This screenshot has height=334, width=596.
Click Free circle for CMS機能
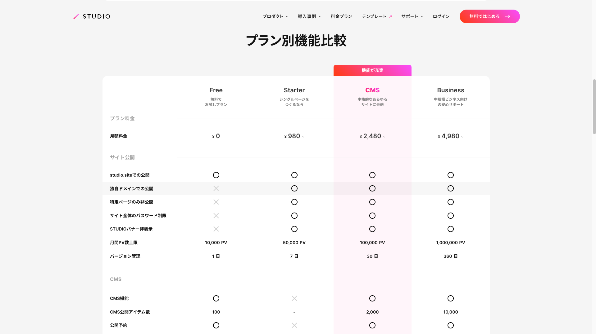[x=216, y=298]
